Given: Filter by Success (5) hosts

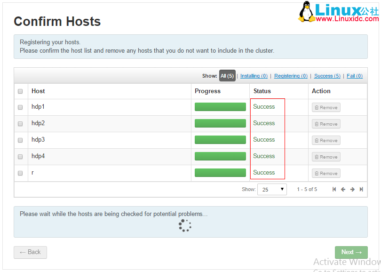Looking at the screenshot, I should [327, 76].
